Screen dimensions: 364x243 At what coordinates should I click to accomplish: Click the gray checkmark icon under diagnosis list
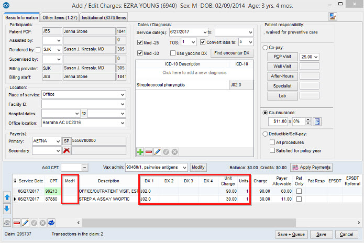(x=166, y=152)
